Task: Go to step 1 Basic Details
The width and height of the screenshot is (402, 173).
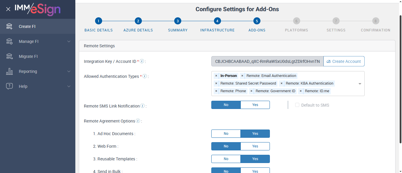Action: [98, 21]
